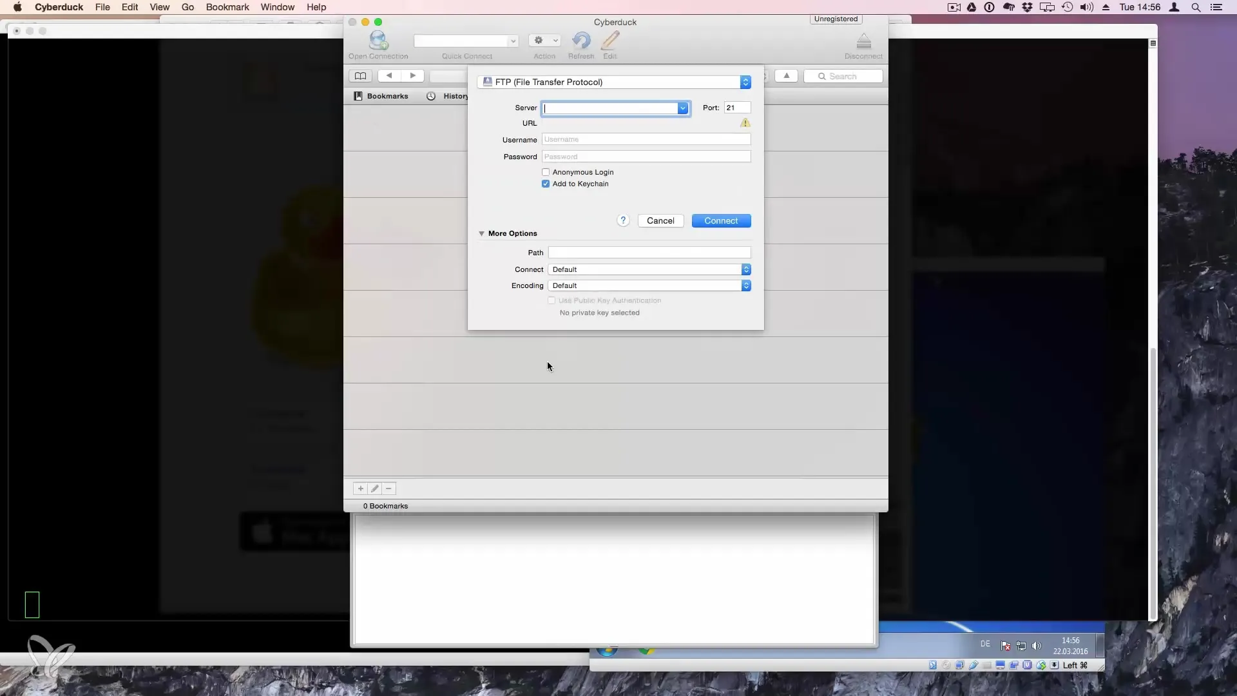This screenshot has height=696, width=1237.
Task: Switch to the History tab
Action: click(448, 96)
